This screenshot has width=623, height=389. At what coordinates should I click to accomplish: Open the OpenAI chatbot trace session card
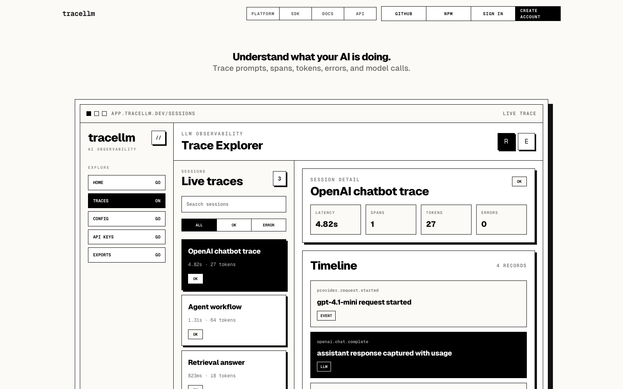(x=234, y=265)
